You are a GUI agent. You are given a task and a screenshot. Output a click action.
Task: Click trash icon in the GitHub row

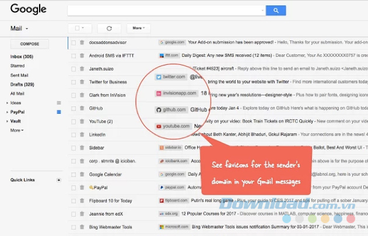[x=82, y=109]
